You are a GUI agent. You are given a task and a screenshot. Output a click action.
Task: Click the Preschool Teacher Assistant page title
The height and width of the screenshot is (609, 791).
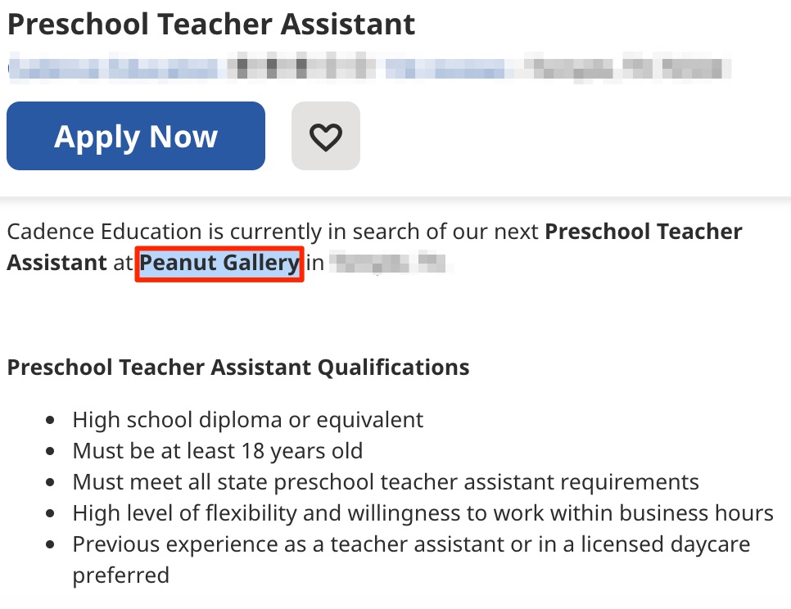[x=211, y=25]
